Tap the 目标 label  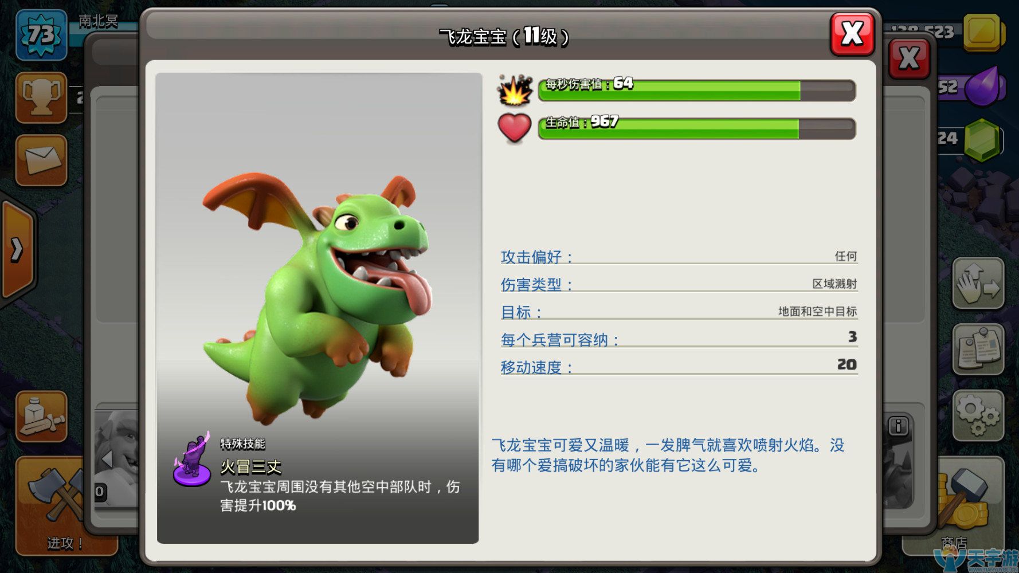[x=522, y=312]
